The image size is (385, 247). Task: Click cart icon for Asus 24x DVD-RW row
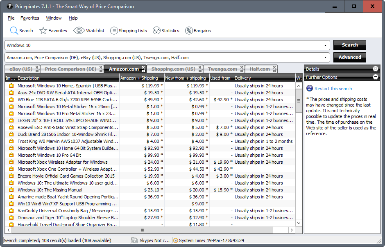[x=11, y=93]
